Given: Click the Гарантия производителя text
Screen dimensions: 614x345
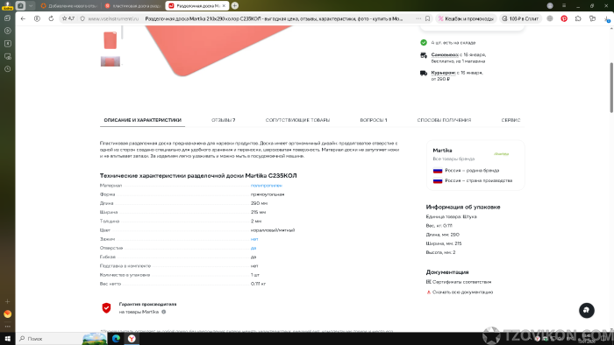Looking at the screenshot, I should click(147, 304).
